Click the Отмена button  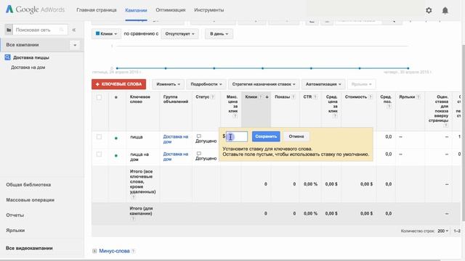(296, 136)
